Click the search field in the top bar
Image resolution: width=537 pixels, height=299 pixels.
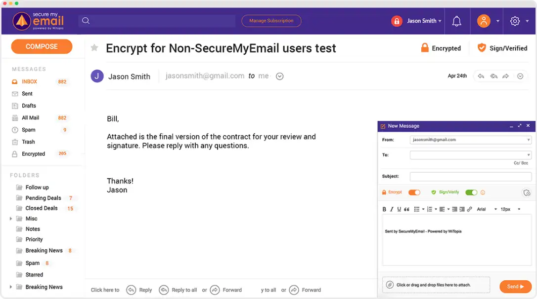coord(158,21)
